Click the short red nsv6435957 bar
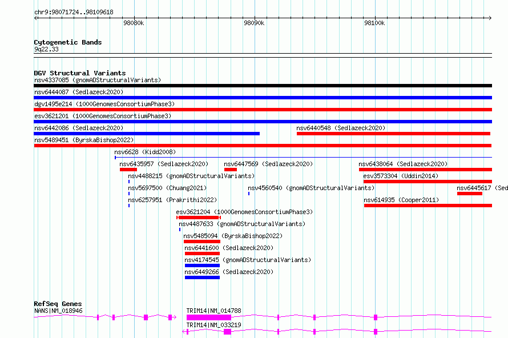 128,170
